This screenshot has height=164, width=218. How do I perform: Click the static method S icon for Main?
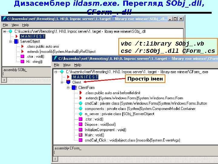coord(81,135)
